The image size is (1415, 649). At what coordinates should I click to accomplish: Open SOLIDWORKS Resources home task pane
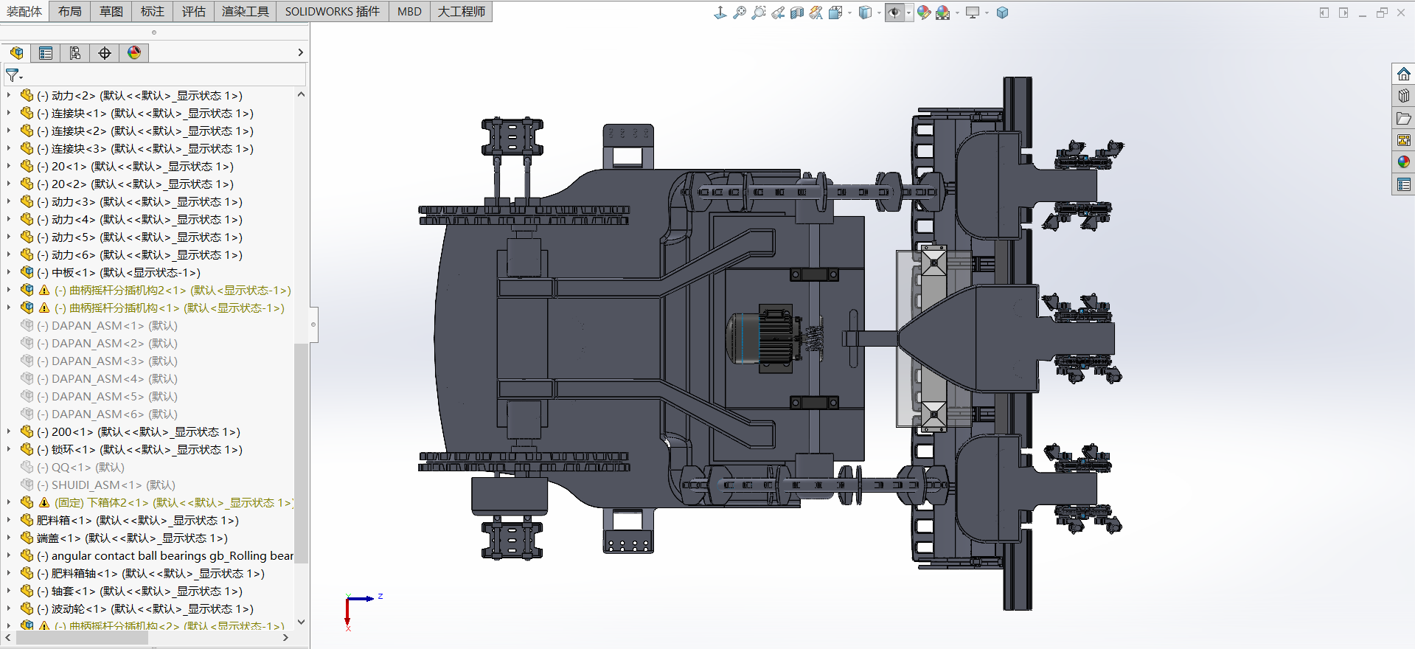(1403, 74)
